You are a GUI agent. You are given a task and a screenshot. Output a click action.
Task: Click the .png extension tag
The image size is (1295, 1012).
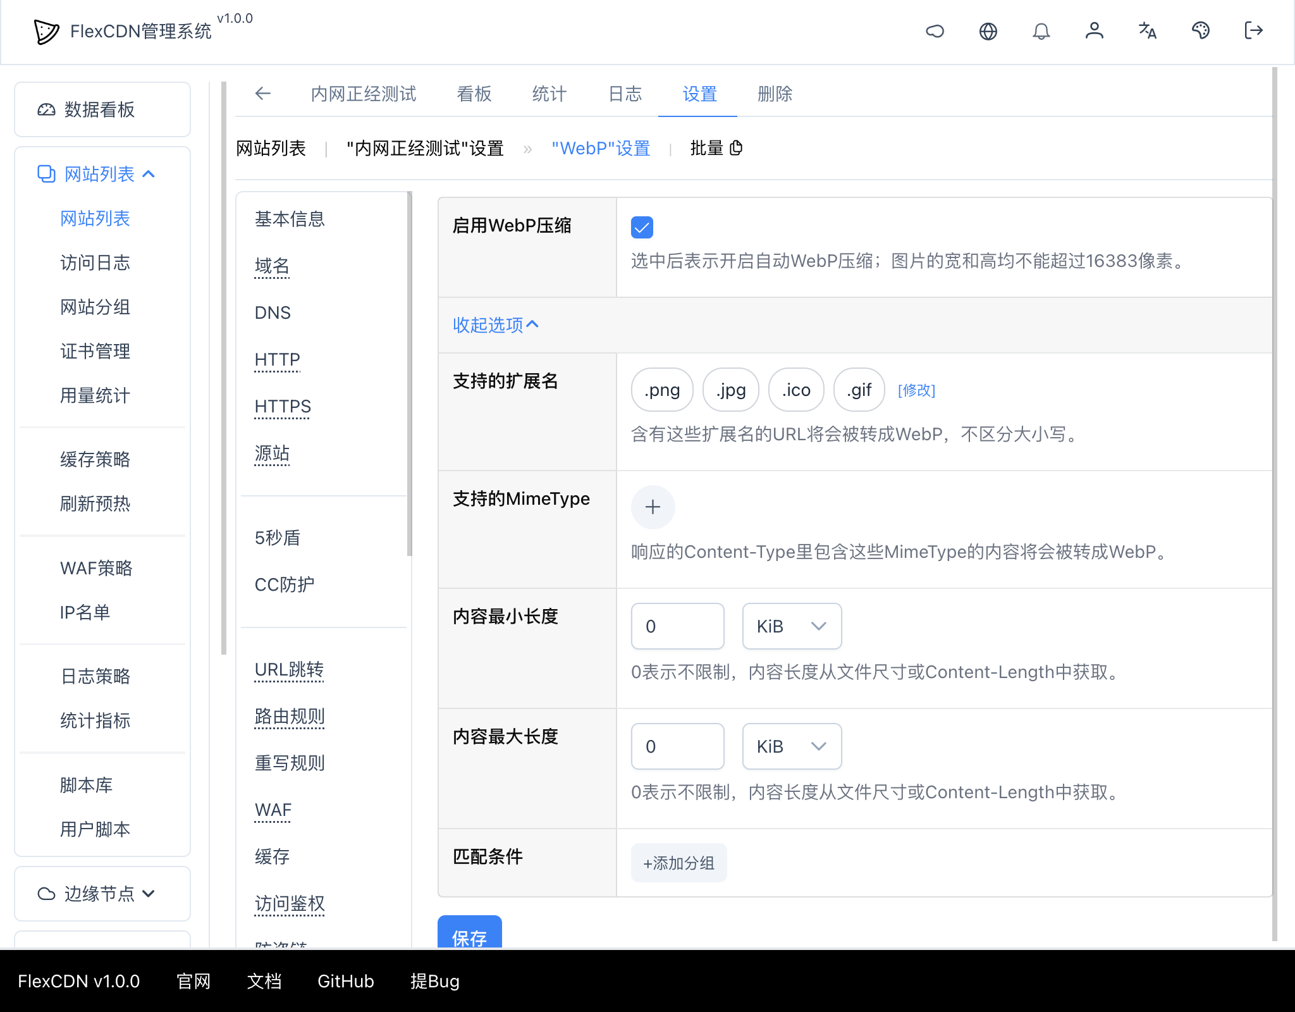pos(662,390)
